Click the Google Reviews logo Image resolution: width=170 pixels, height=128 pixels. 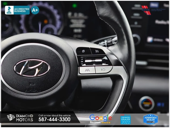tap(100, 119)
